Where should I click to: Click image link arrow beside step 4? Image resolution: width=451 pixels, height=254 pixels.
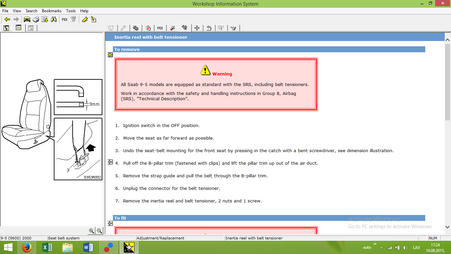point(110,162)
